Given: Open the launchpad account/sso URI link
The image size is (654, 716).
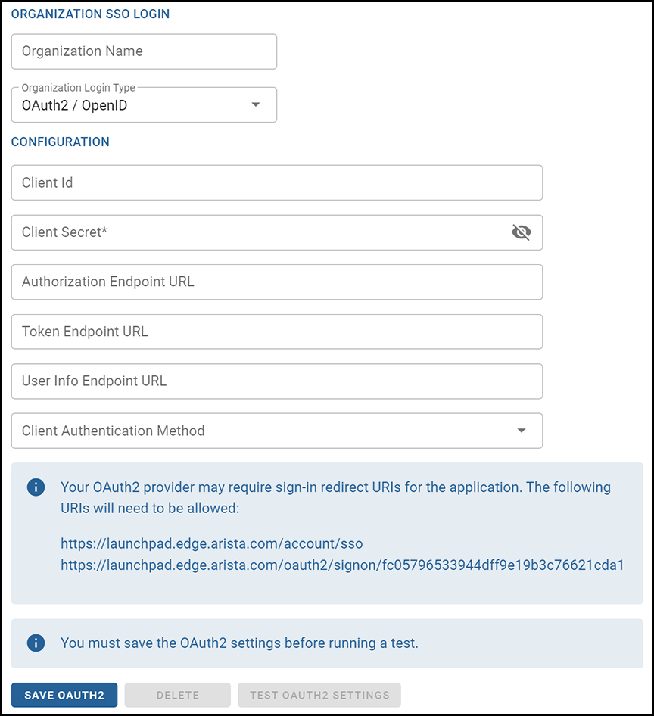Looking at the screenshot, I should point(212,544).
